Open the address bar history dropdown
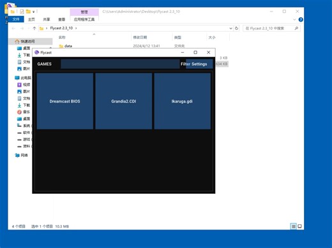The height and width of the screenshot is (248, 332). [x=230, y=28]
